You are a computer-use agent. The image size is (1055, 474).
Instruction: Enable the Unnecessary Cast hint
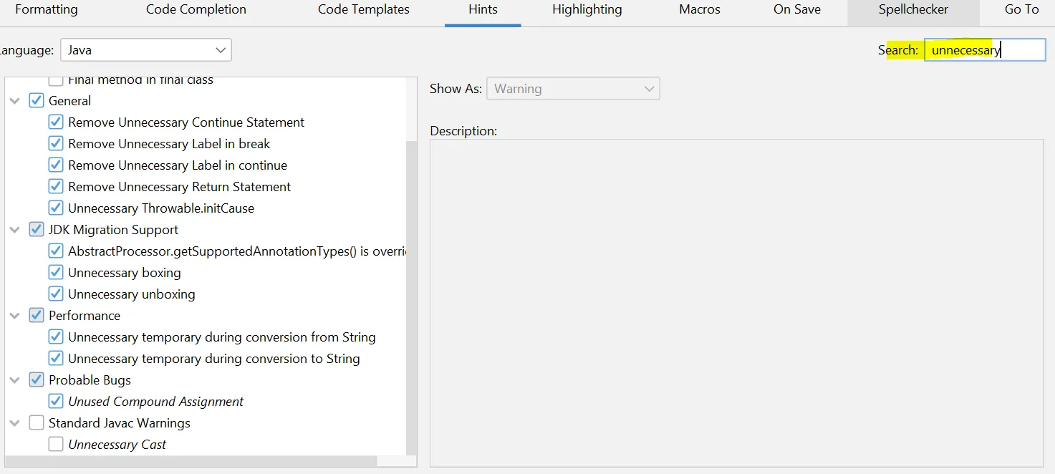[56, 445]
